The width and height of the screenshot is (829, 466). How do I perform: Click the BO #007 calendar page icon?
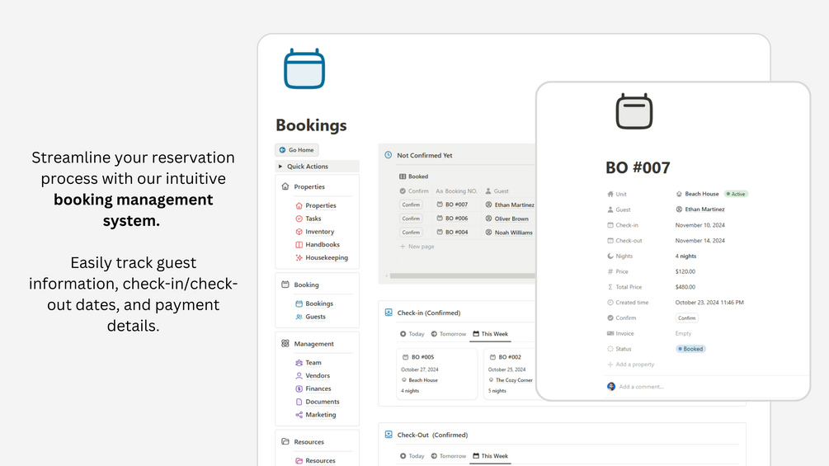pyautogui.click(x=634, y=111)
